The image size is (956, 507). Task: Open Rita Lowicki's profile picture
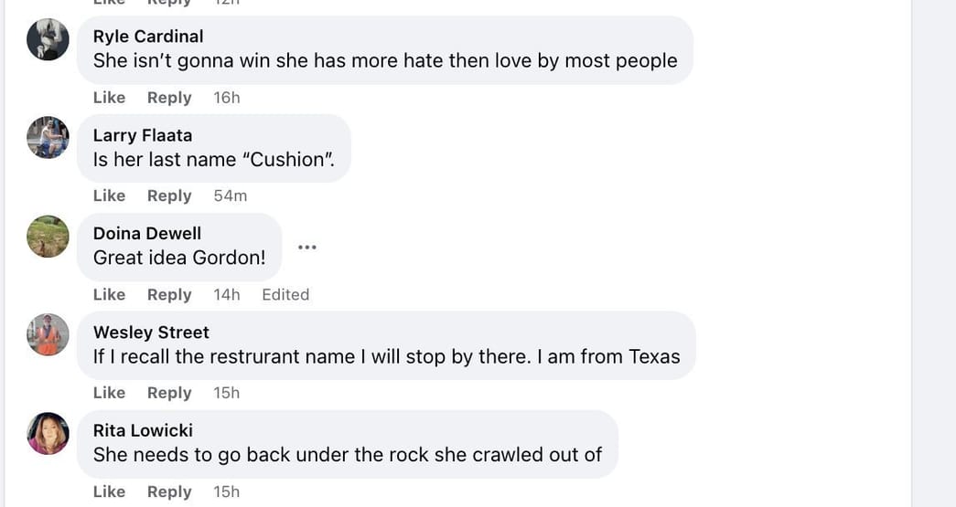point(48,434)
